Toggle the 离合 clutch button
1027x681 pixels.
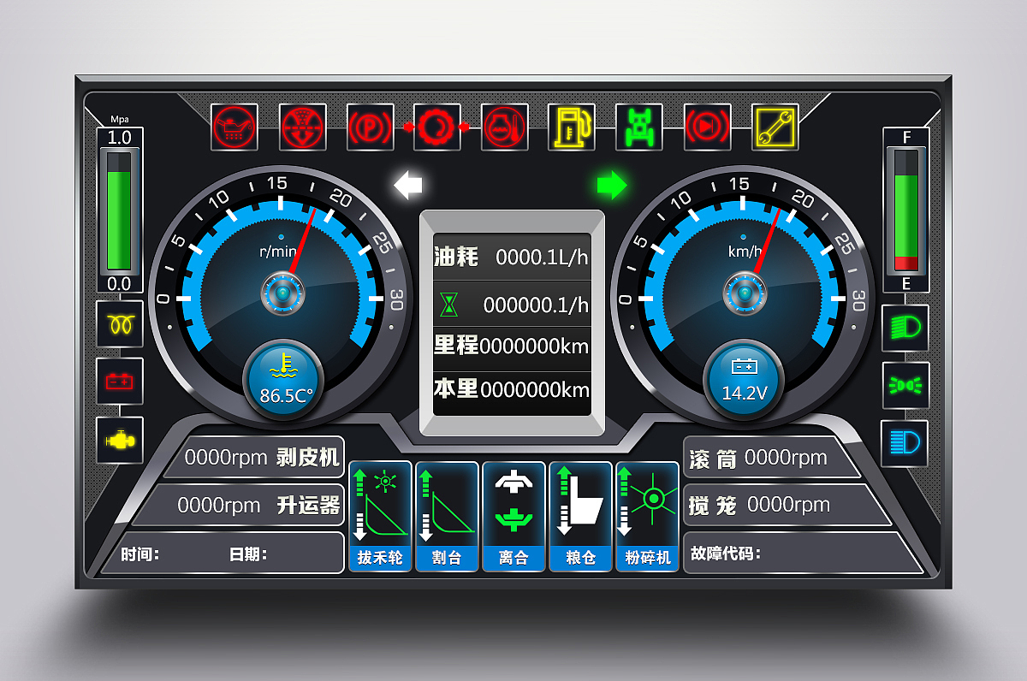[513, 517]
